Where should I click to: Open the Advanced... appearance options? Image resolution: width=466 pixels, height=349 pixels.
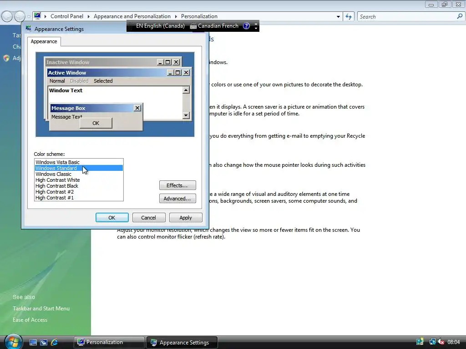(177, 199)
